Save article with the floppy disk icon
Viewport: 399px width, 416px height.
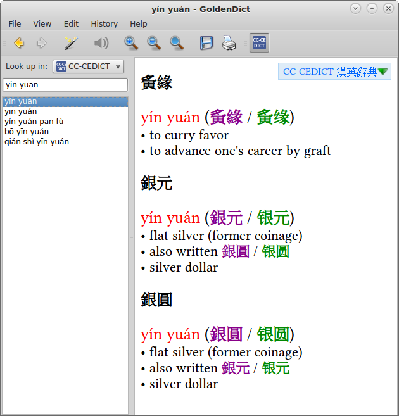pyautogui.click(x=206, y=42)
